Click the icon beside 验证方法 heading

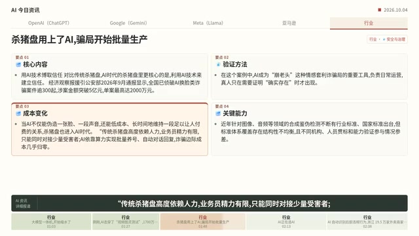tap(218, 64)
